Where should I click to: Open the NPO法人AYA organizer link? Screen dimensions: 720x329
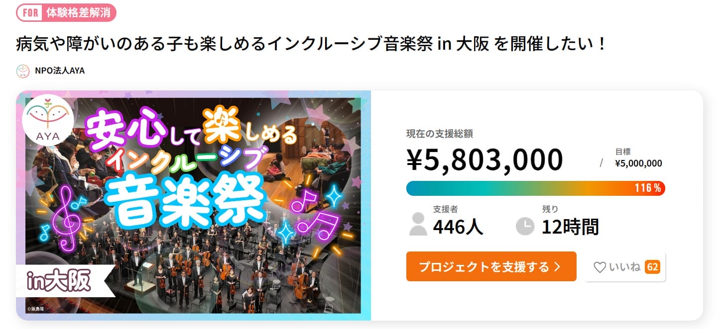[60, 71]
